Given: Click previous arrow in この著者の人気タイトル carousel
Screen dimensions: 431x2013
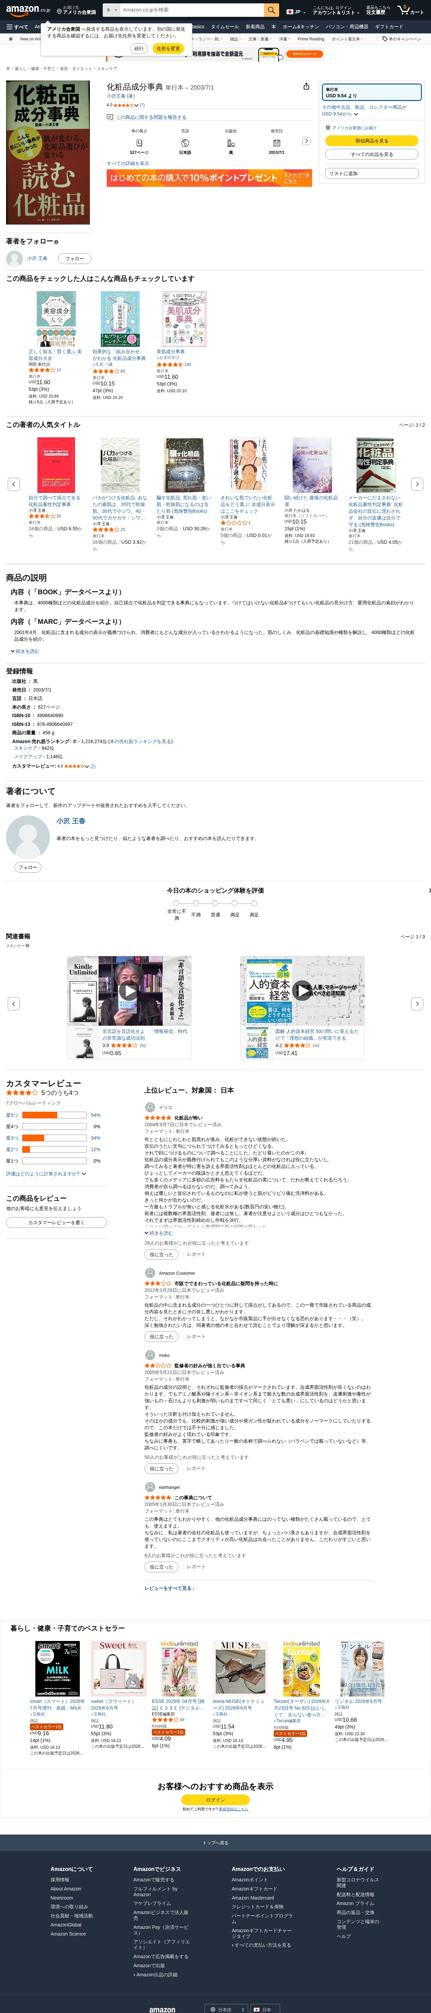Looking at the screenshot, I should point(13,484).
